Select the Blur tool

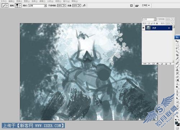tap(177, 84)
